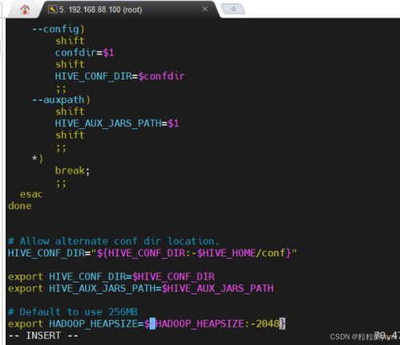This screenshot has height=345, width=400.
Task: Click the esac keyword
Action: [x=31, y=195]
